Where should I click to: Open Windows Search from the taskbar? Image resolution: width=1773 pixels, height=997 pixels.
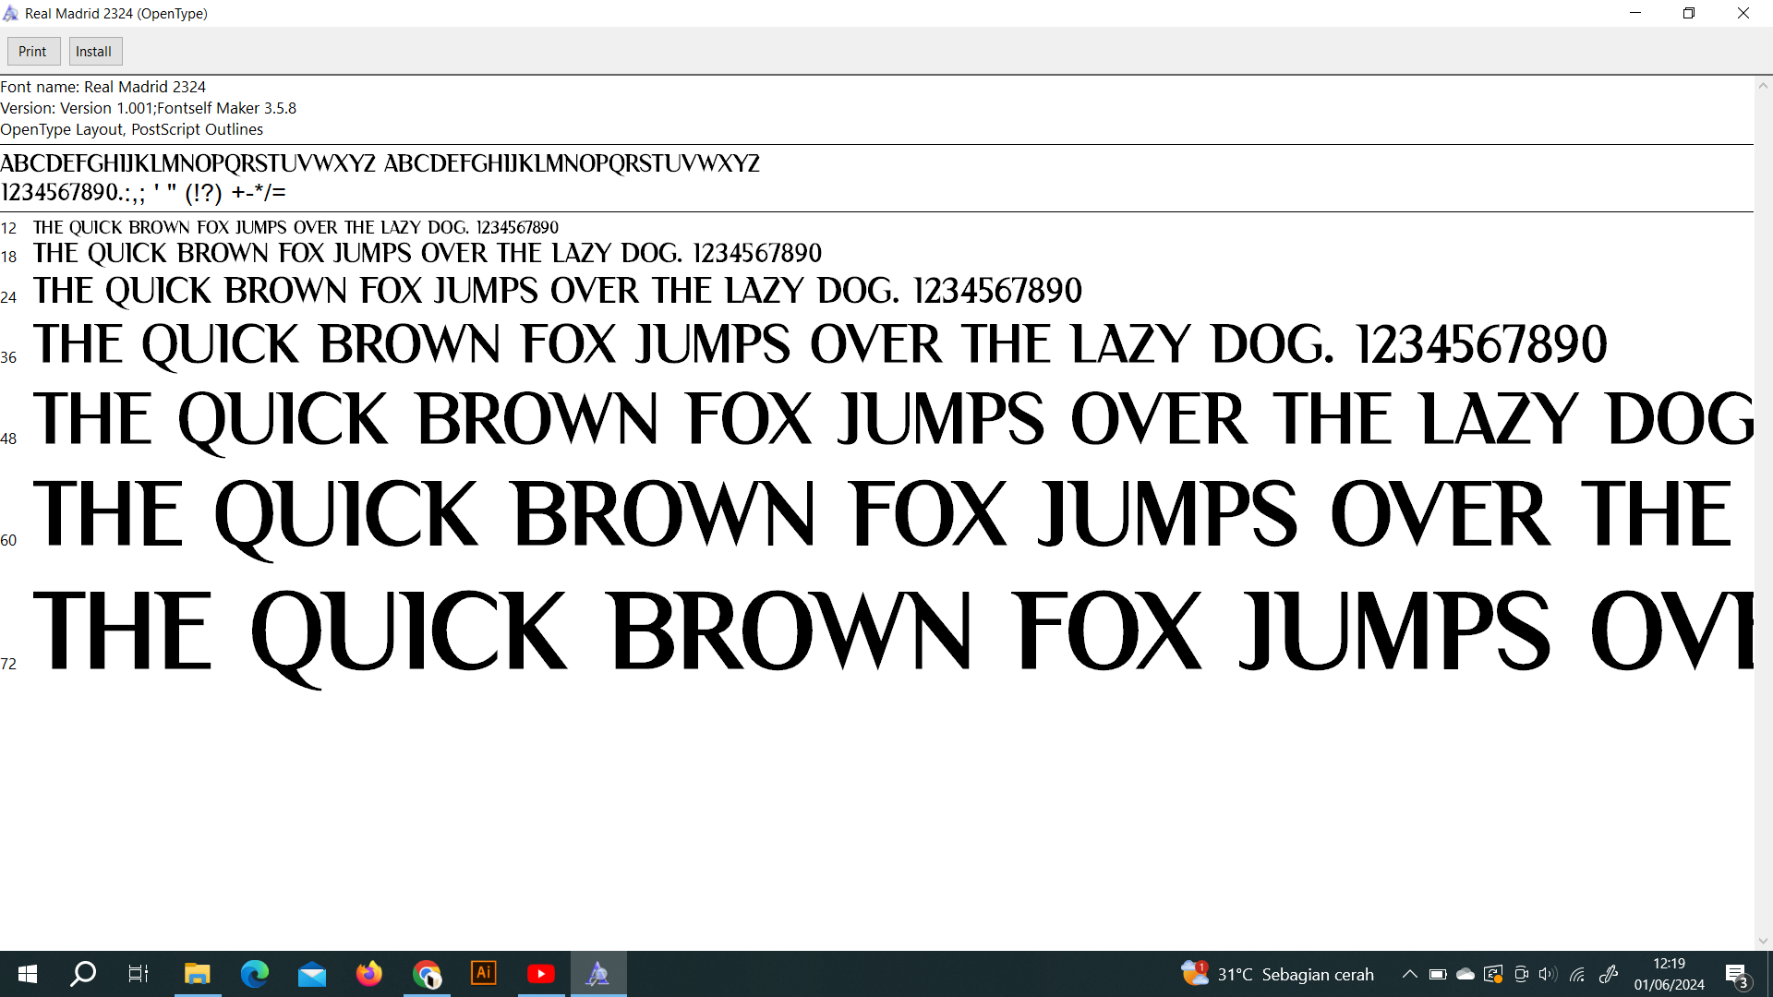(x=83, y=974)
